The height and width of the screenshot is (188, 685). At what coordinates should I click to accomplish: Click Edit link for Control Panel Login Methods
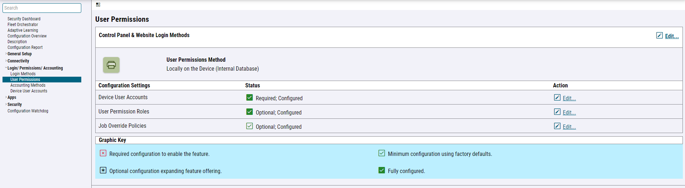[x=671, y=36]
